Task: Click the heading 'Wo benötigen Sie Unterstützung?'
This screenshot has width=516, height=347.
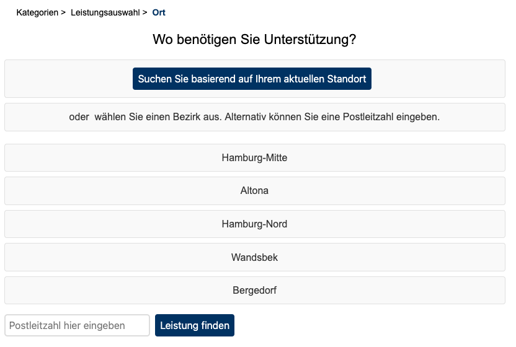Action: 254,40
